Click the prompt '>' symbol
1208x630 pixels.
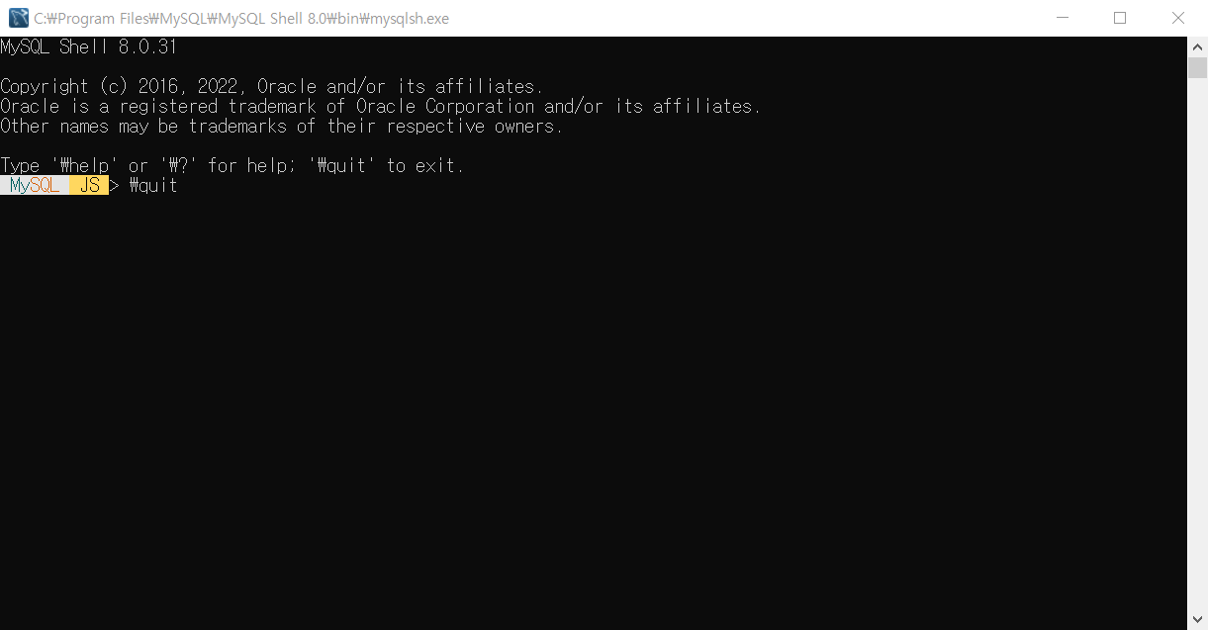[115, 185]
